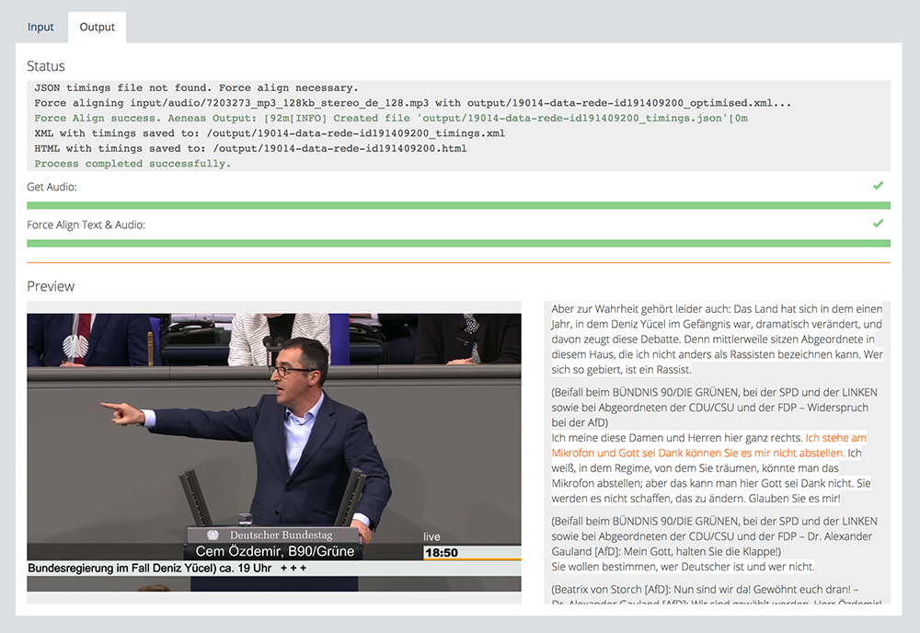This screenshot has width=920, height=633.
Task: Click "Process completed successfully." in status log
Action: click(x=132, y=164)
